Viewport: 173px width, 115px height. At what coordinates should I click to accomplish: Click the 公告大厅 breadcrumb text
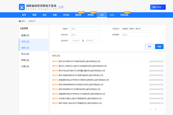[32, 21]
